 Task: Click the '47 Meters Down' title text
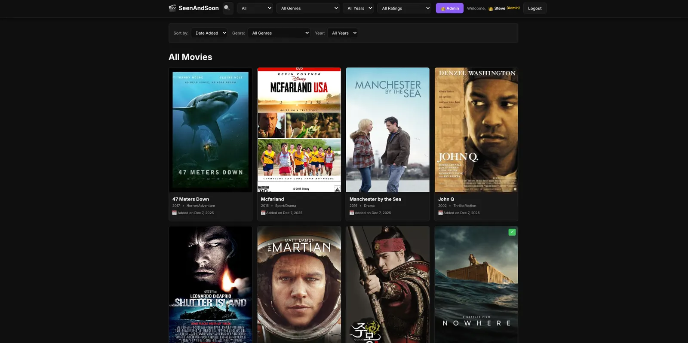point(190,199)
